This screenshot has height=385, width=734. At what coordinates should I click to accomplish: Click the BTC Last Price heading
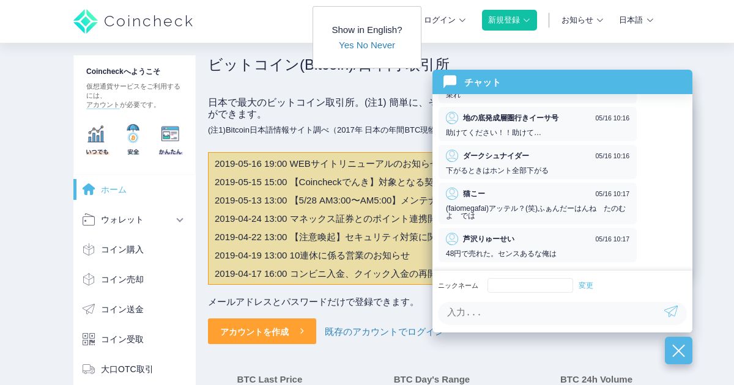[270, 379]
